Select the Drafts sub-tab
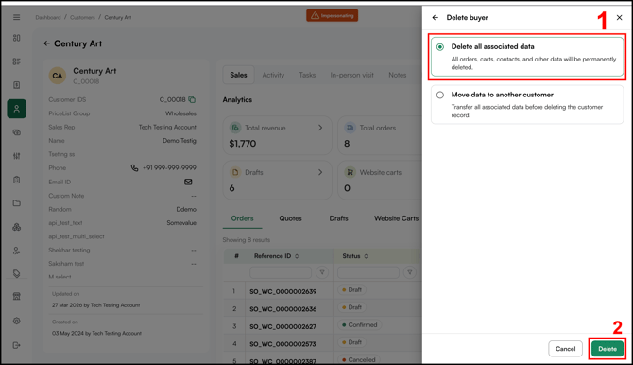Image resolution: width=633 pixels, height=365 pixels. pos(338,218)
